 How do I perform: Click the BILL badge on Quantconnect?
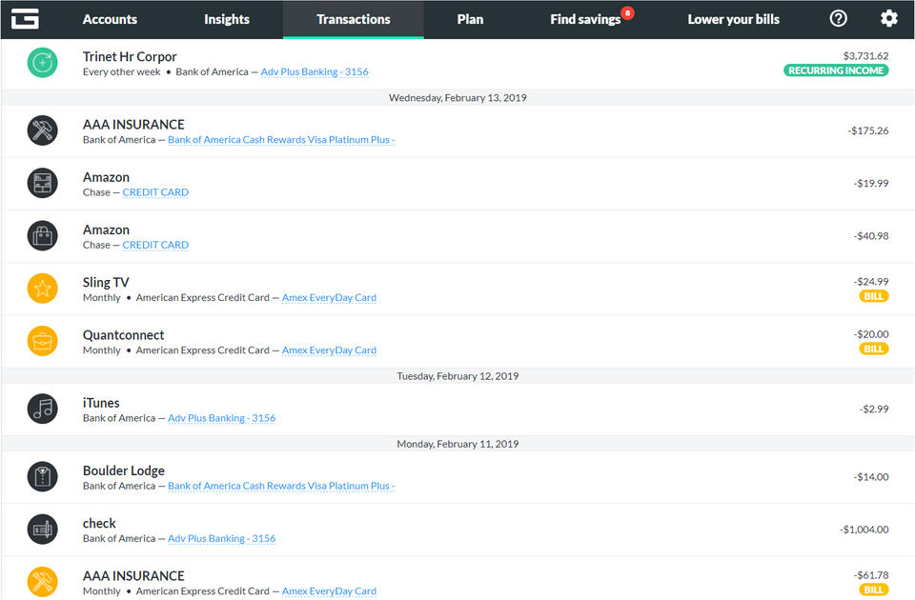(x=874, y=349)
